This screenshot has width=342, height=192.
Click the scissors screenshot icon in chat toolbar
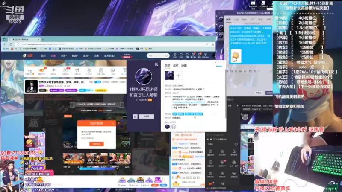[x=236, y=71]
